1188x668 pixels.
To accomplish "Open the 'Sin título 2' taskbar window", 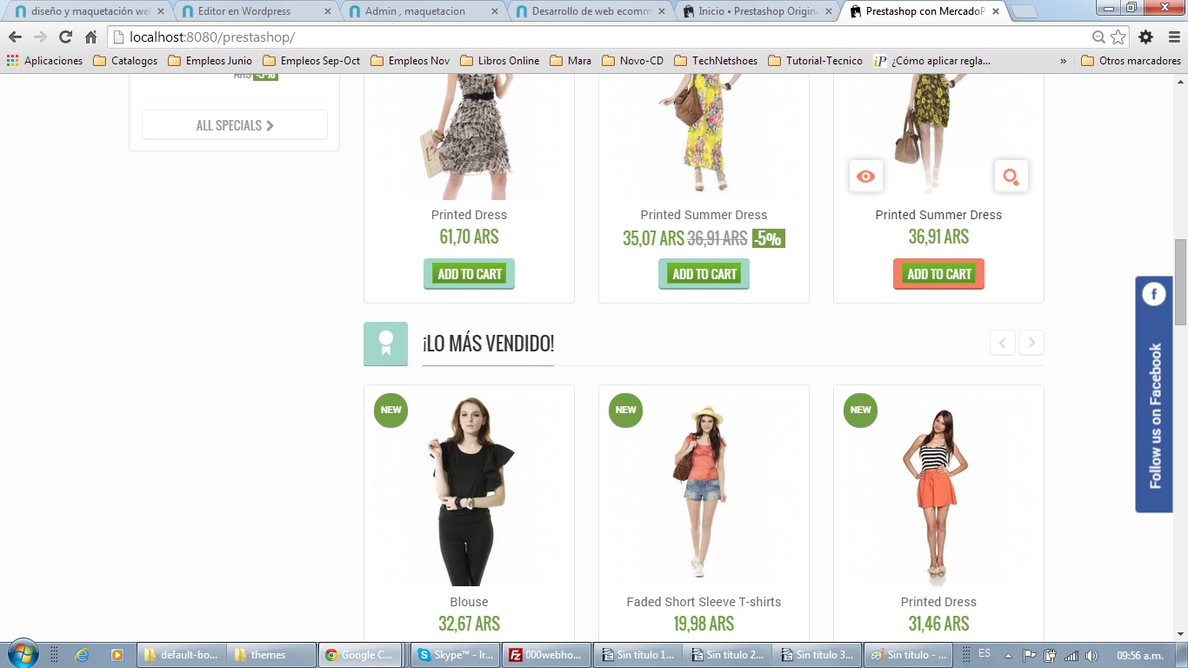I will pyautogui.click(x=727, y=655).
